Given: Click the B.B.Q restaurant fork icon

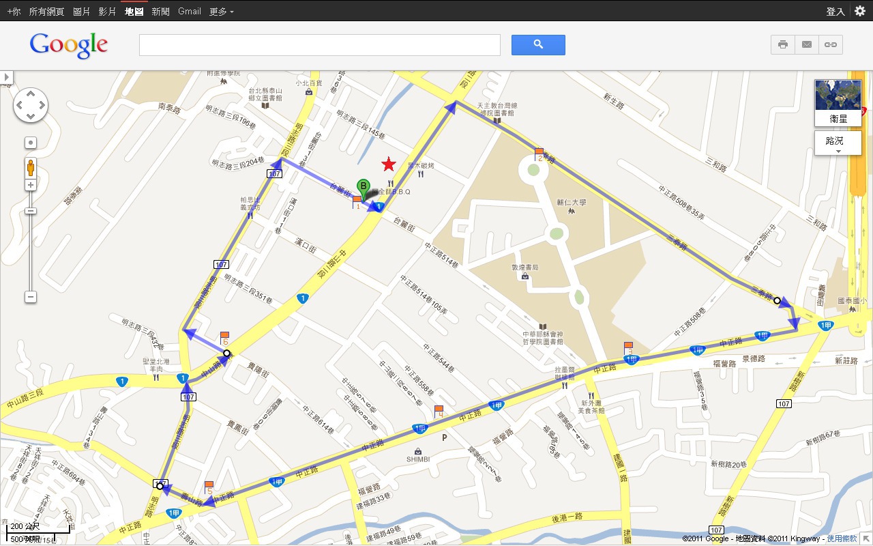Looking at the screenshot, I should (x=390, y=183).
